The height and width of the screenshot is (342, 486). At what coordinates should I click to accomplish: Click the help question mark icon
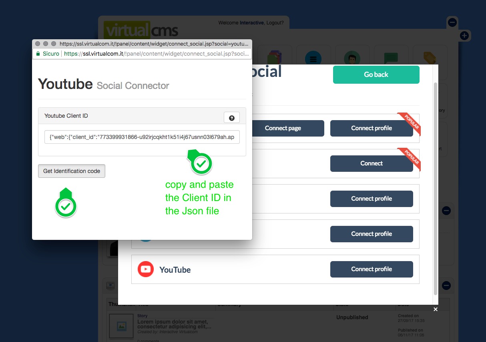click(231, 118)
